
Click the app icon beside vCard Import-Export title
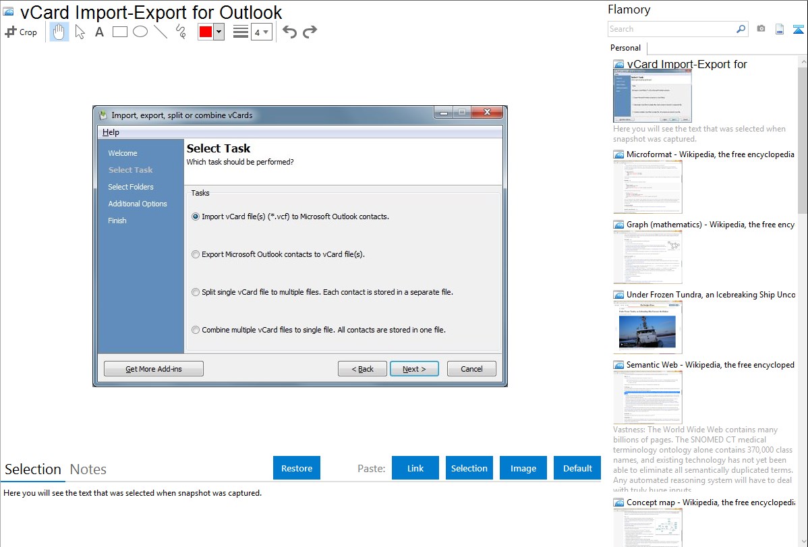coord(8,12)
